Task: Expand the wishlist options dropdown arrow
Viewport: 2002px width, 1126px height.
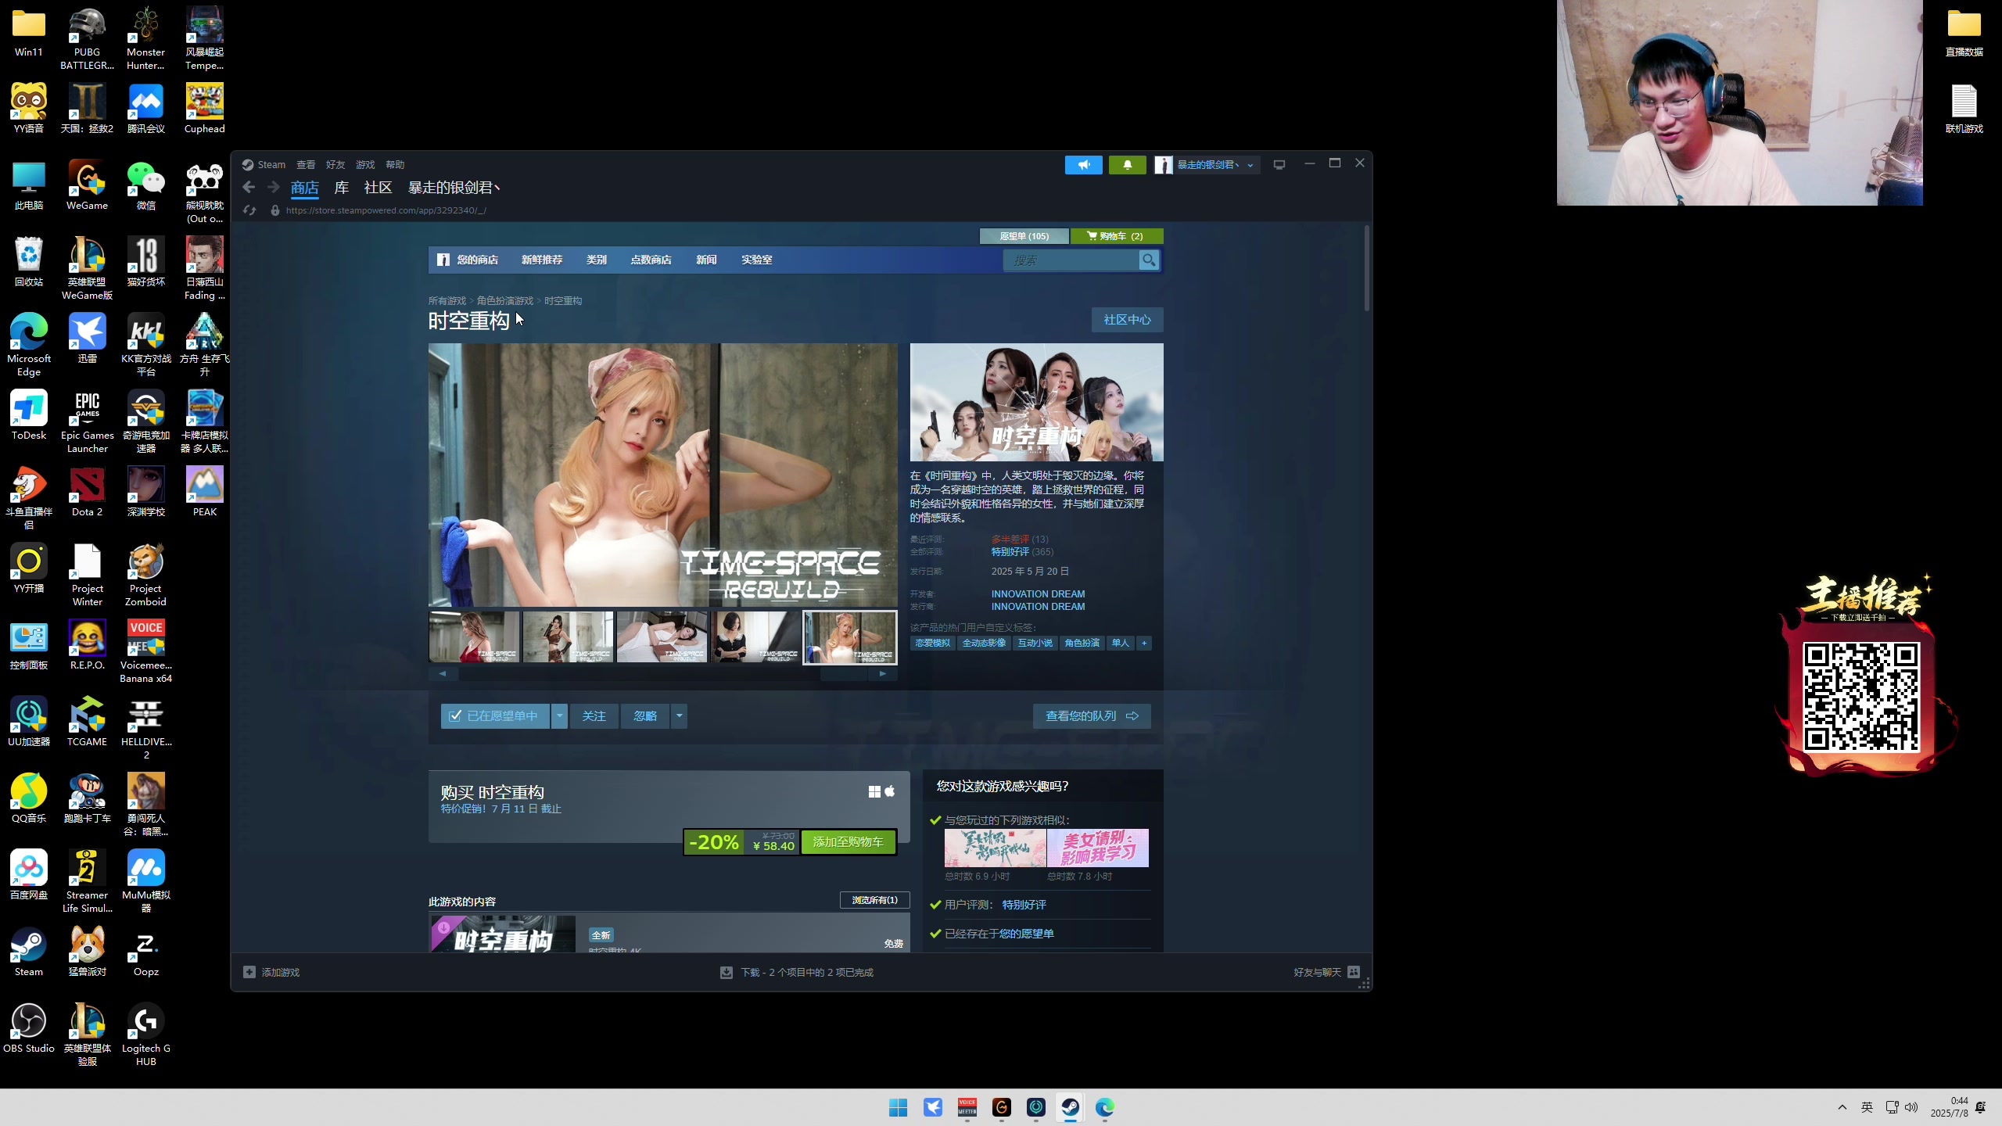Action: [x=559, y=716]
